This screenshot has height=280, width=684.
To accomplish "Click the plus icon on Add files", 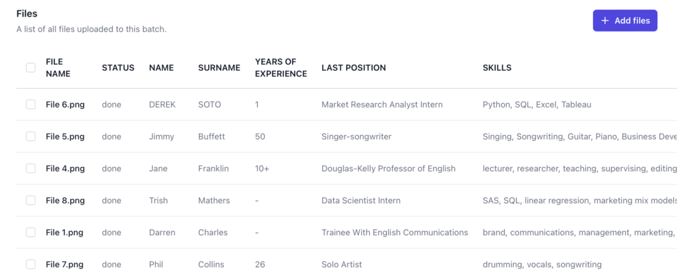I will (x=605, y=21).
